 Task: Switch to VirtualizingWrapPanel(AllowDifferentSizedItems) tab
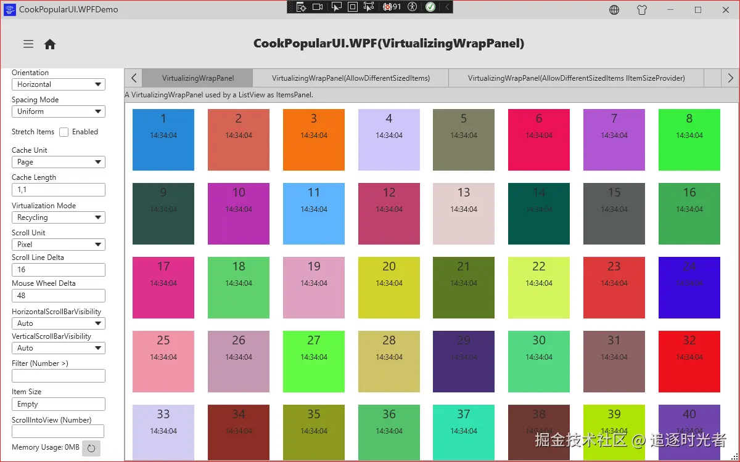(x=351, y=78)
